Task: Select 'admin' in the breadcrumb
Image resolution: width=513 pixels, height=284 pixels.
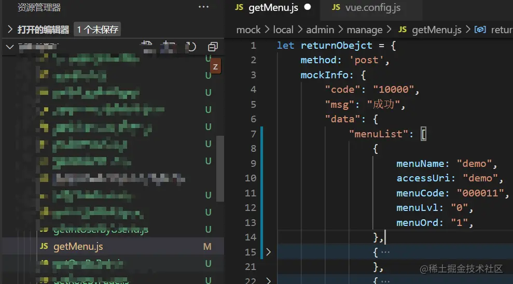Action: coord(320,30)
